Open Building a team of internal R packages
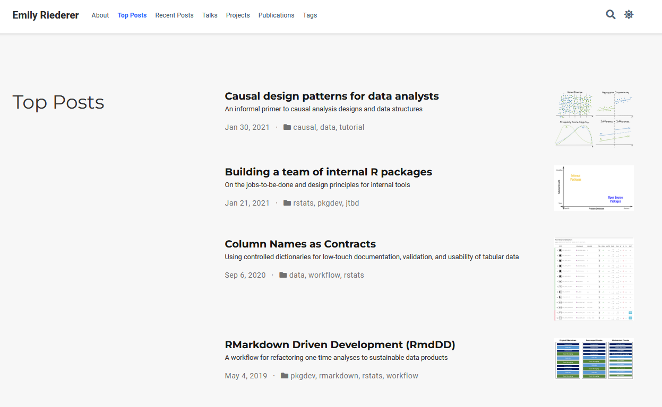 pyautogui.click(x=328, y=172)
